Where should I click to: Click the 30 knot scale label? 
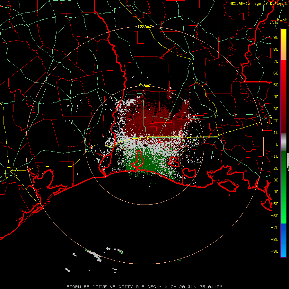tap(276, 109)
